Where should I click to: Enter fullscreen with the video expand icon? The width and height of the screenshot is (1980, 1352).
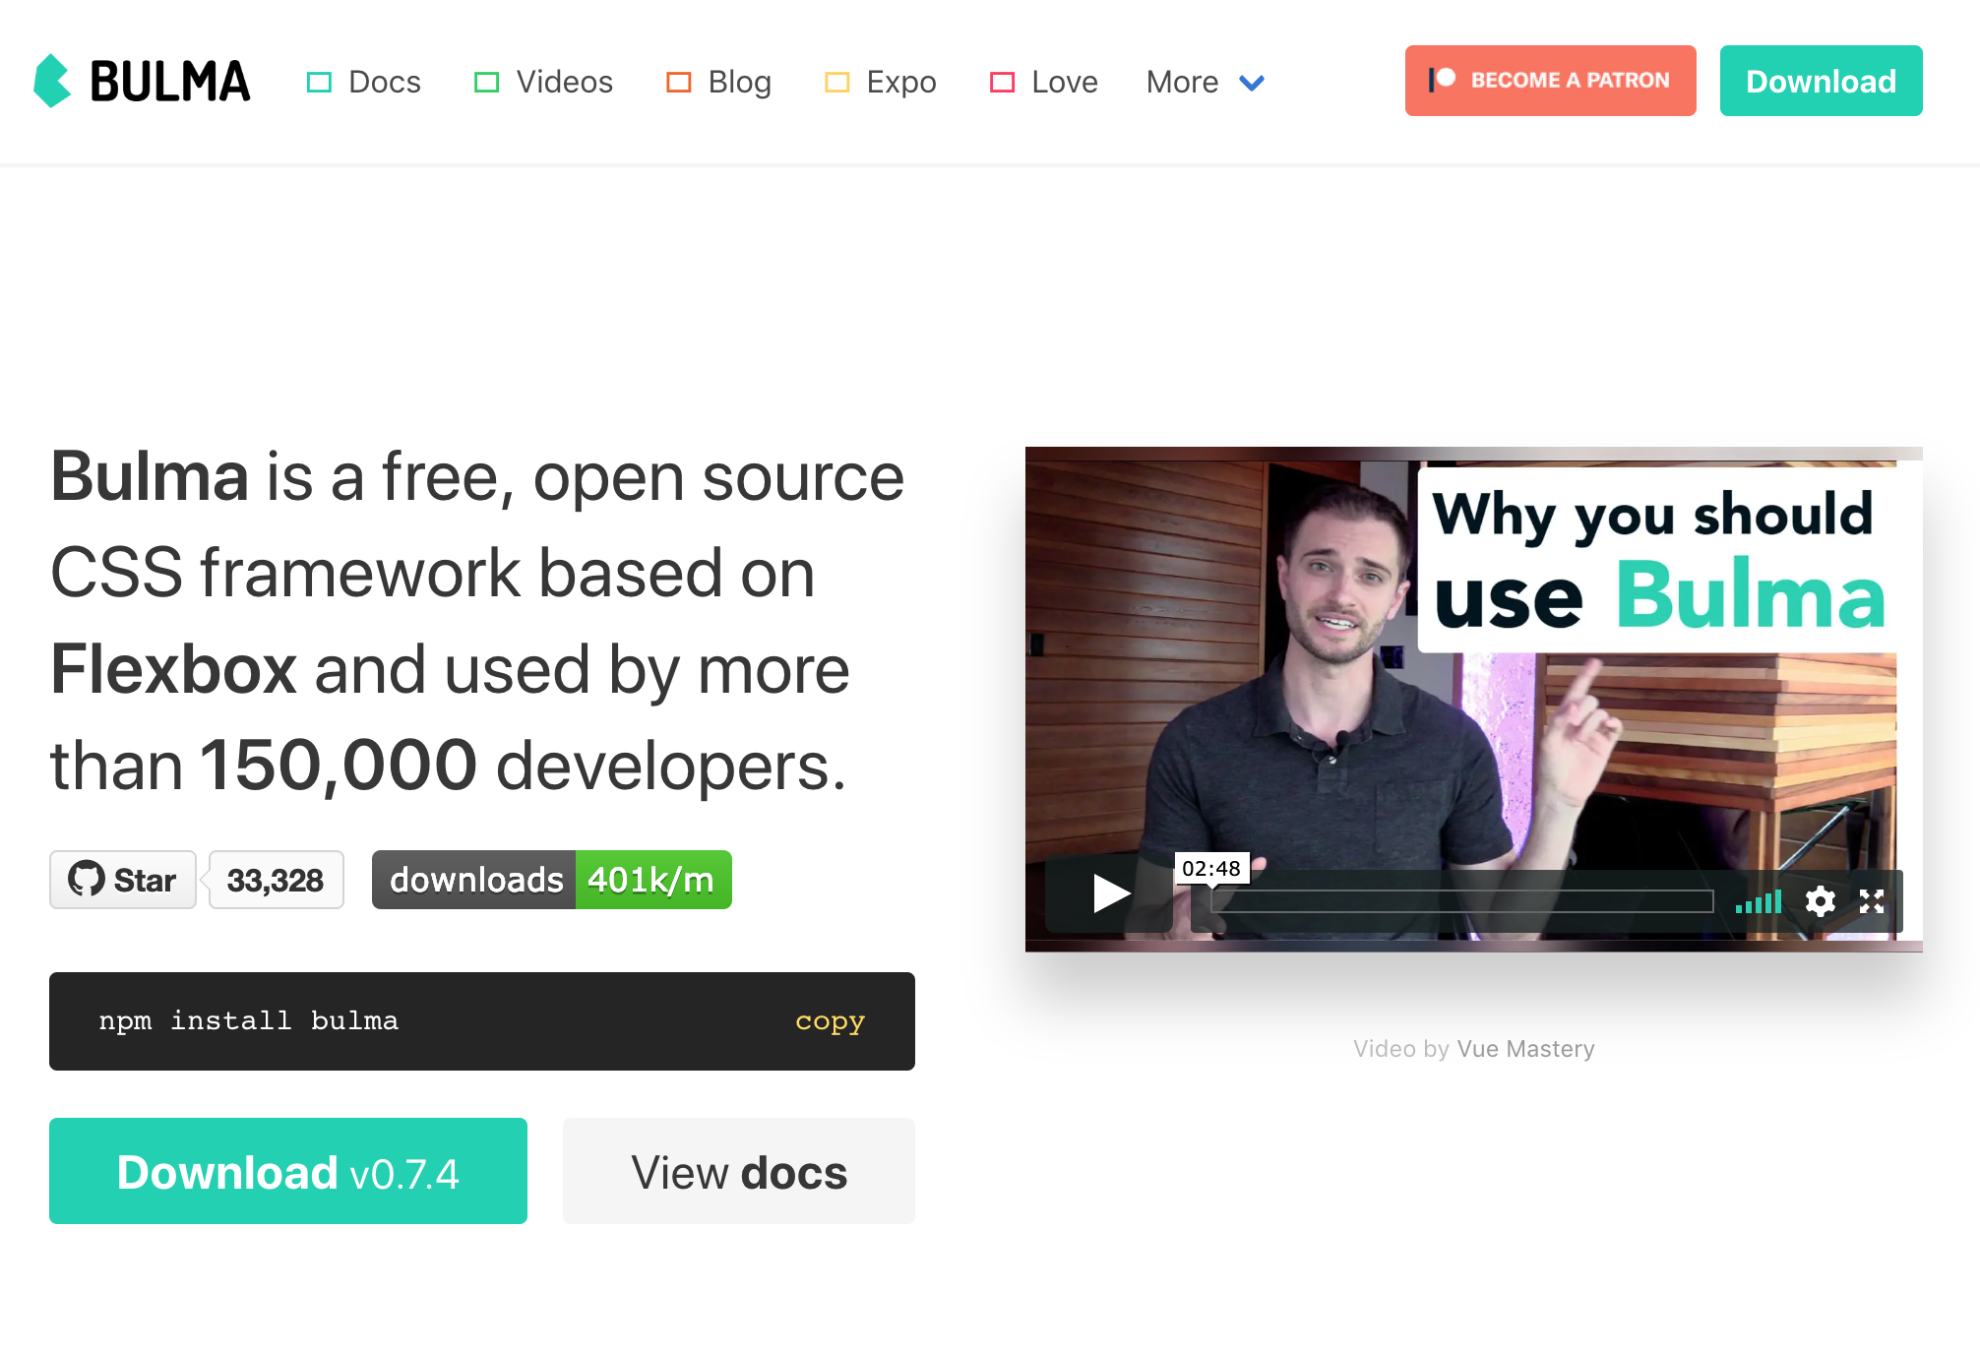click(1872, 900)
